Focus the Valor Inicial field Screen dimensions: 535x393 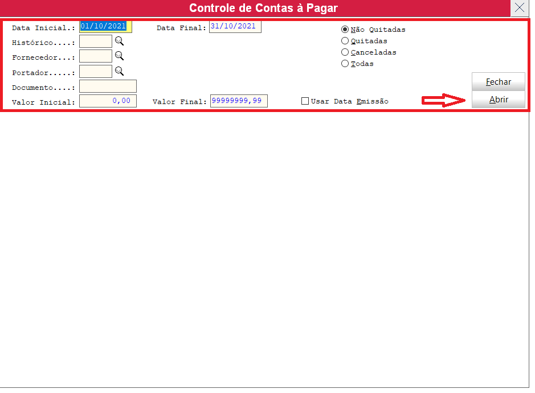[x=108, y=101]
